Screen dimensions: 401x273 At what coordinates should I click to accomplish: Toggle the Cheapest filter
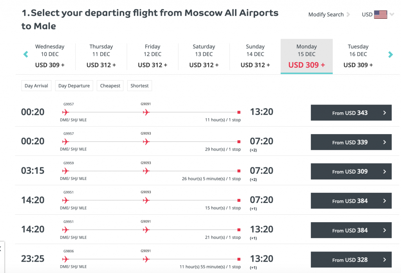coord(110,86)
